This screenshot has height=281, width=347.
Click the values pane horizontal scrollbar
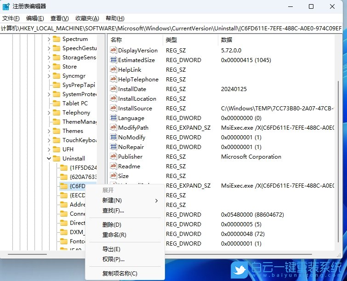tap(239, 254)
